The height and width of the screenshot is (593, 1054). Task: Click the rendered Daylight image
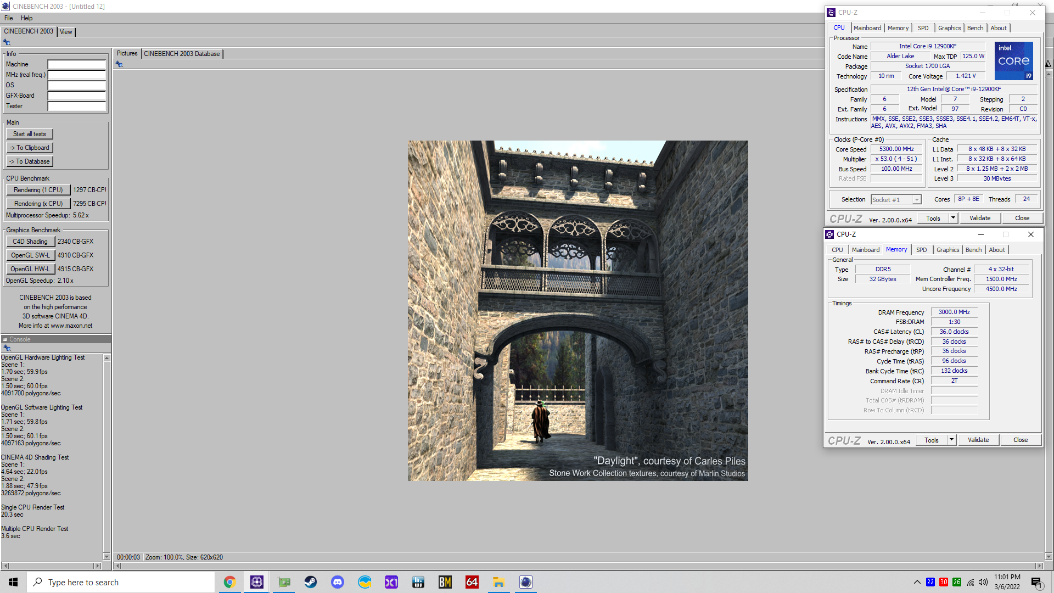(578, 311)
